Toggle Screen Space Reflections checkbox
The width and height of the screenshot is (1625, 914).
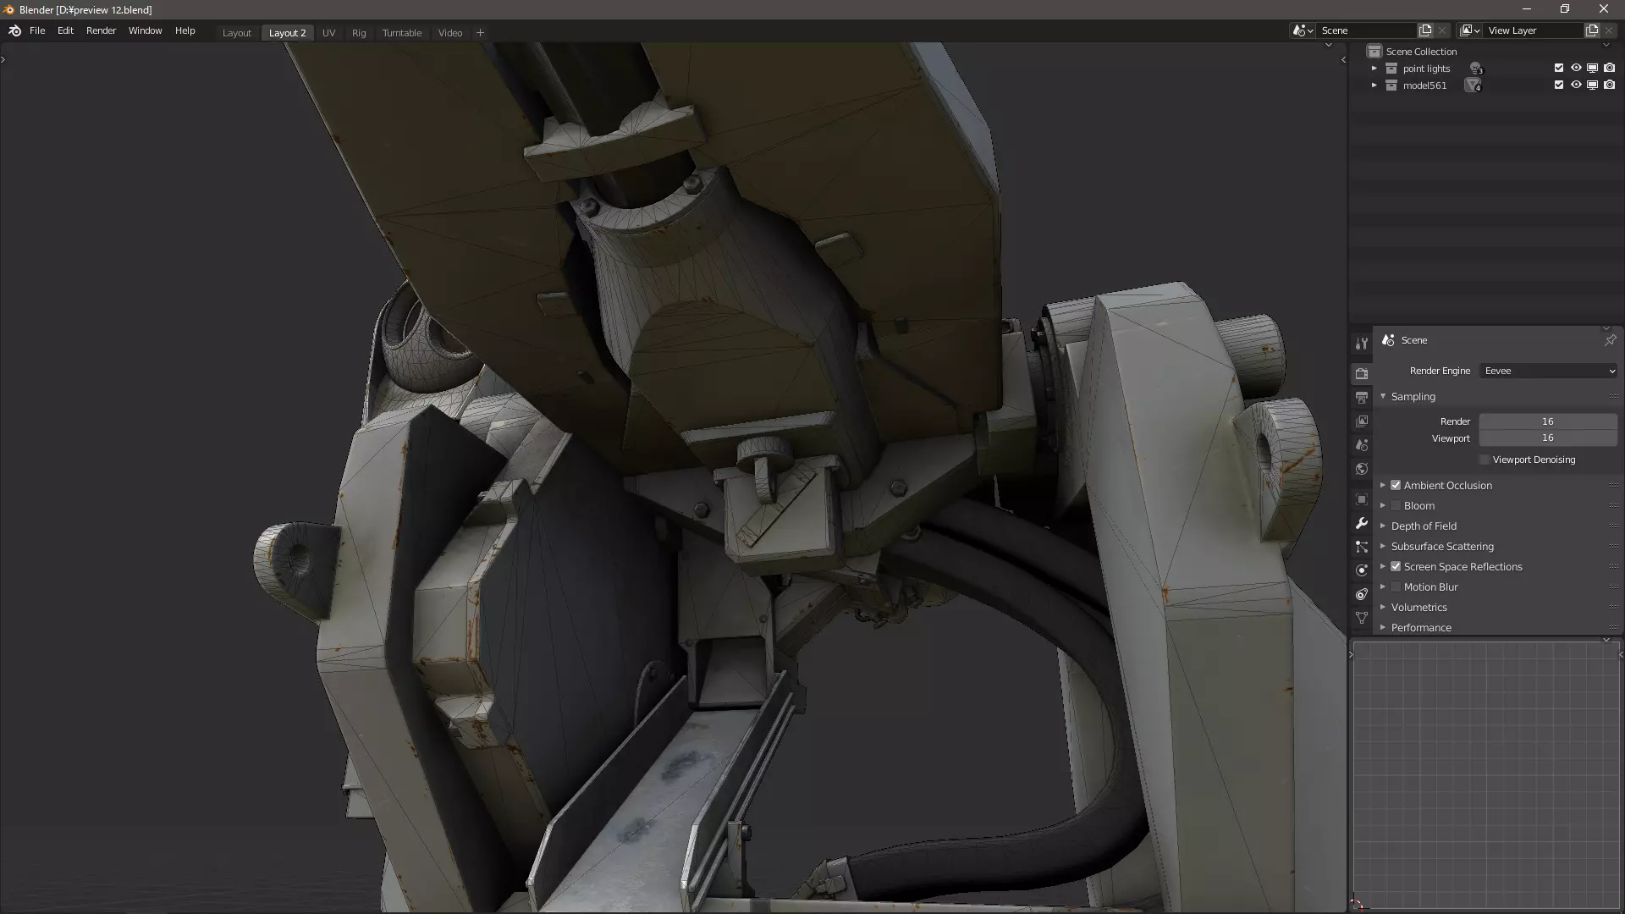[x=1396, y=566]
